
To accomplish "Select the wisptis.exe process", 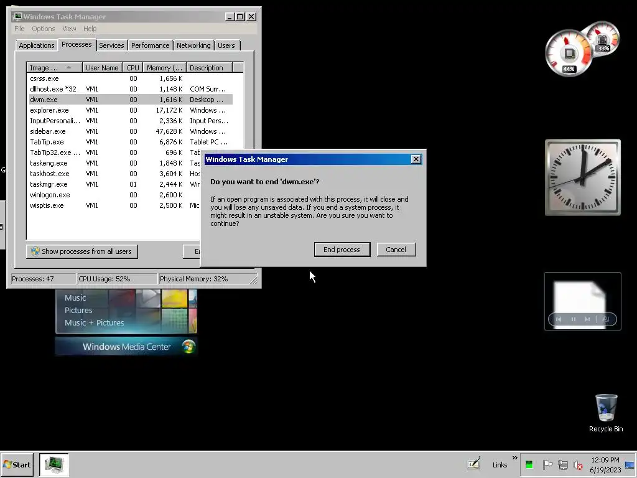I will 114,205.
